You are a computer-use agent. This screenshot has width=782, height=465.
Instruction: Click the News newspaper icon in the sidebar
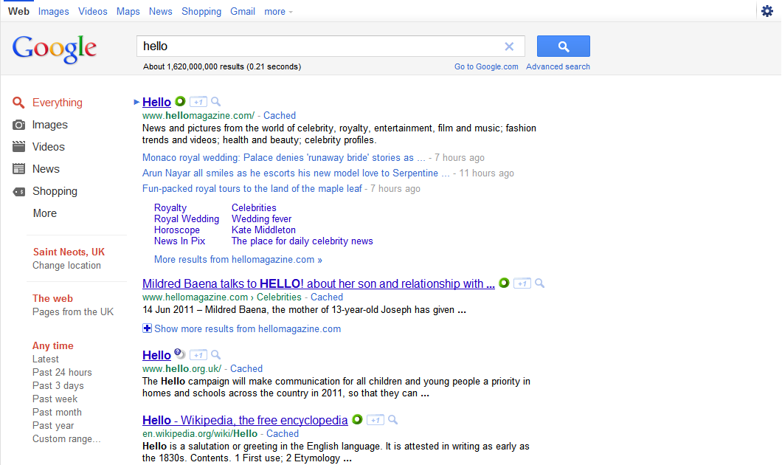pyautogui.click(x=18, y=168)
